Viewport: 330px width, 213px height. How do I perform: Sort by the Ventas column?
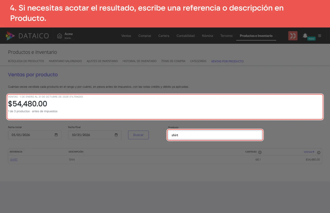(309, 152)
